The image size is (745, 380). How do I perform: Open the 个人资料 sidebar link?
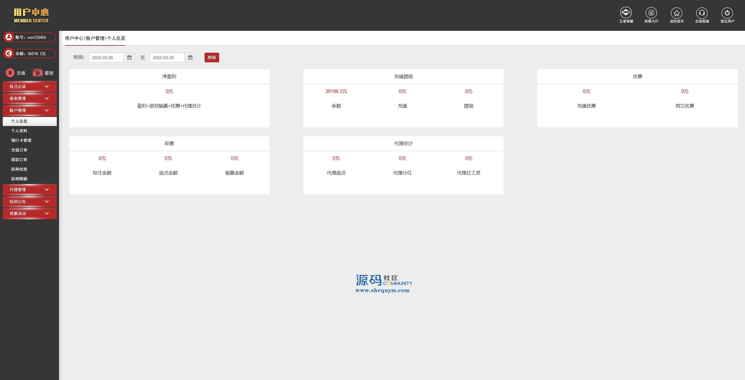[x=19, y=131]
